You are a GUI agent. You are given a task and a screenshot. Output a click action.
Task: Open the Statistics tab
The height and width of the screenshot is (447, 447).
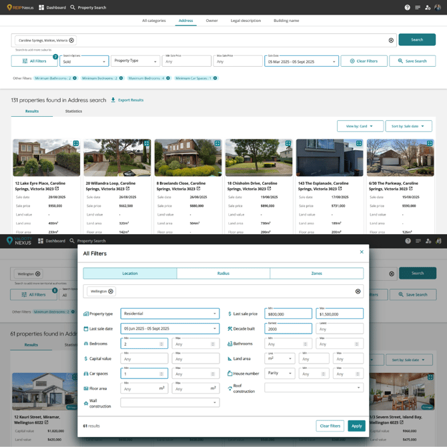pos(73,111)
